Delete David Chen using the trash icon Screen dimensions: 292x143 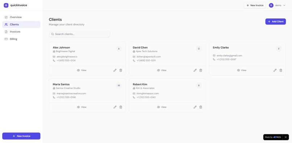201,70
